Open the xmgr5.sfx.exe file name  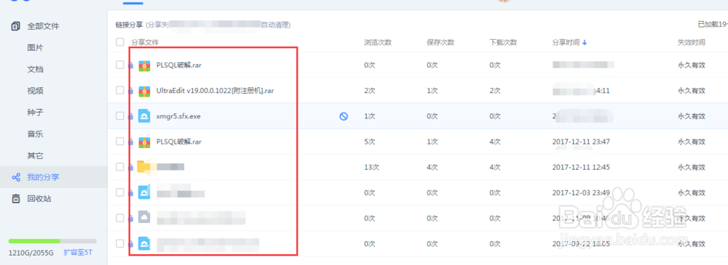coord(178,116)
